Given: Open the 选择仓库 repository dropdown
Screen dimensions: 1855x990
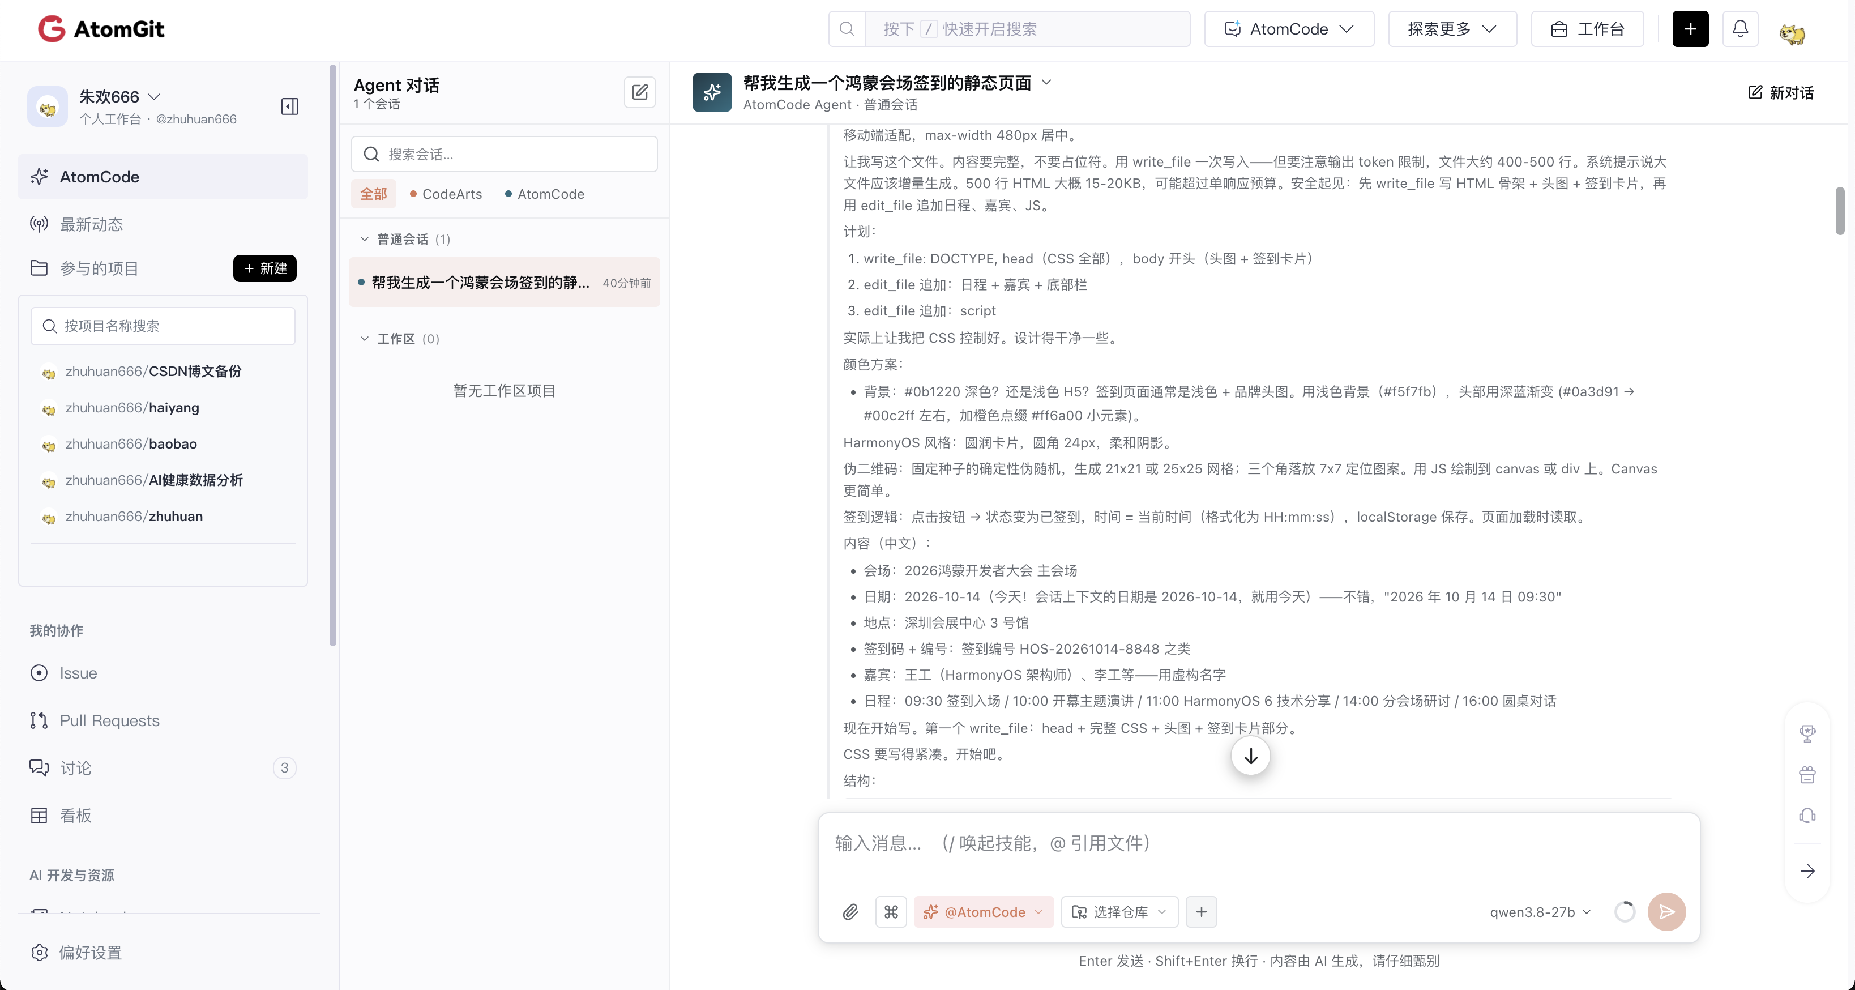Looking at the screenshot, I should click(x=1119, y=912).
